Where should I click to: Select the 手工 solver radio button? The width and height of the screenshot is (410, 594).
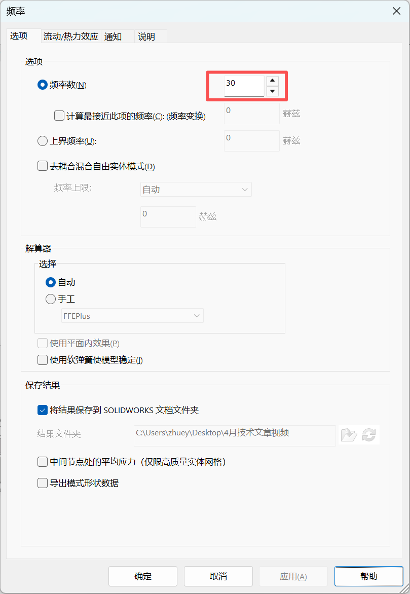[51, 299]
